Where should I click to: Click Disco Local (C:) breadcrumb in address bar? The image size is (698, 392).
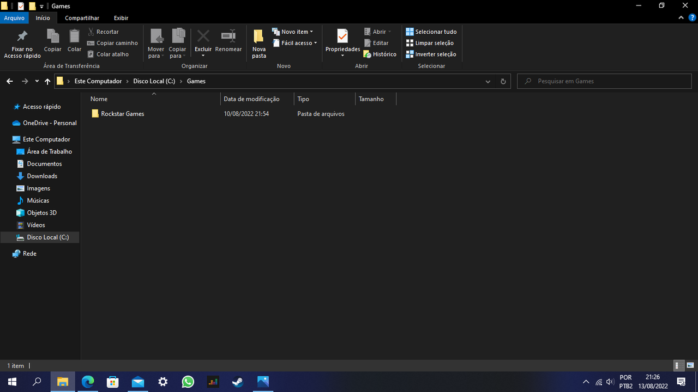point(154,81)
